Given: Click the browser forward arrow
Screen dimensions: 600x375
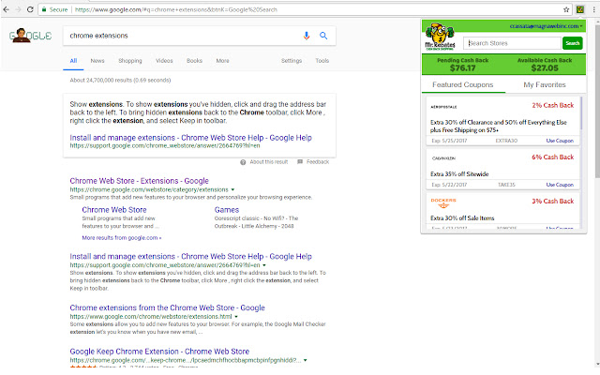Looking at the screenshot, I should click(x=19, y=9).
